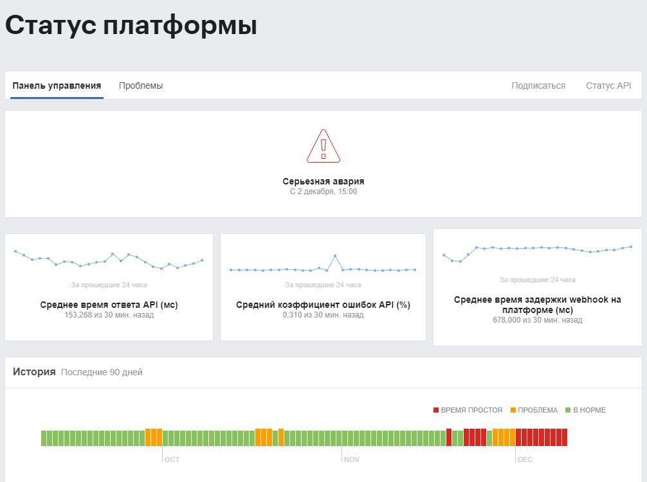Open the Панель управления tab
Screen dimensions: 647x482
click(56, 85)
